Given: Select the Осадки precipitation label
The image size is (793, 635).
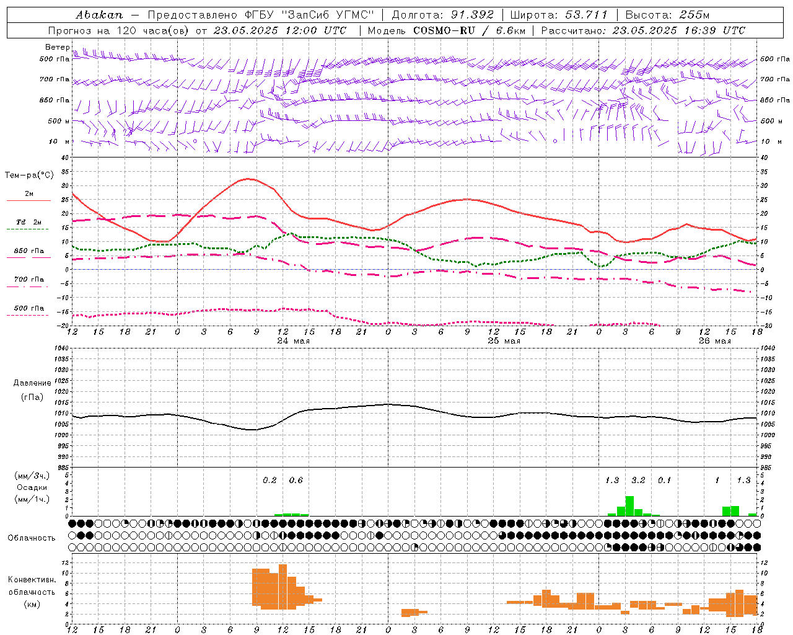Looking at the screenshot, I should [32, 487].
